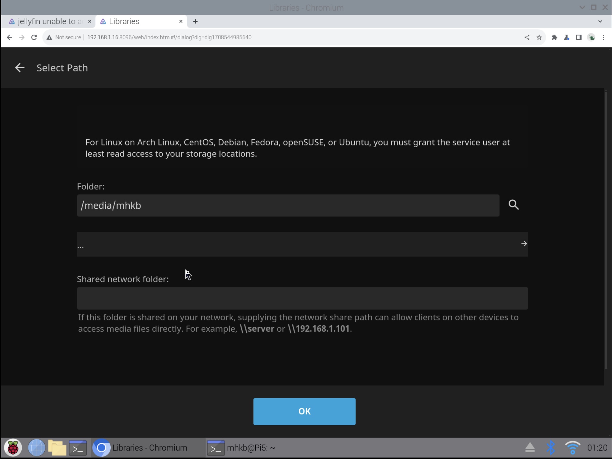Open the side panel icon
Viewport: 612px width, 459px height.
tap(579, 37)
